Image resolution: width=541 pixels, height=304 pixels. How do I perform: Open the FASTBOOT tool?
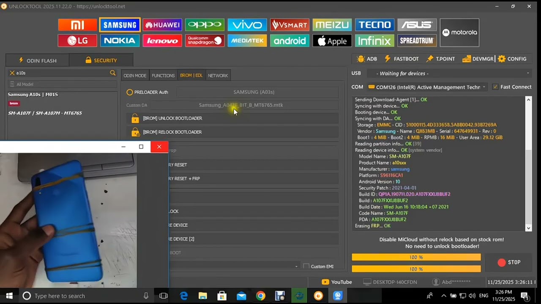point(402,59)
